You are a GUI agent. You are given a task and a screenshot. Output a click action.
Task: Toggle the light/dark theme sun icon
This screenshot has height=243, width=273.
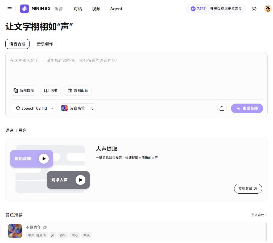(x=254, y=9)
